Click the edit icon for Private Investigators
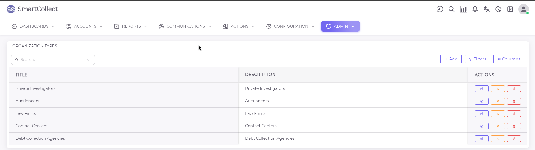Screen dimensions: 535x150 481,89
